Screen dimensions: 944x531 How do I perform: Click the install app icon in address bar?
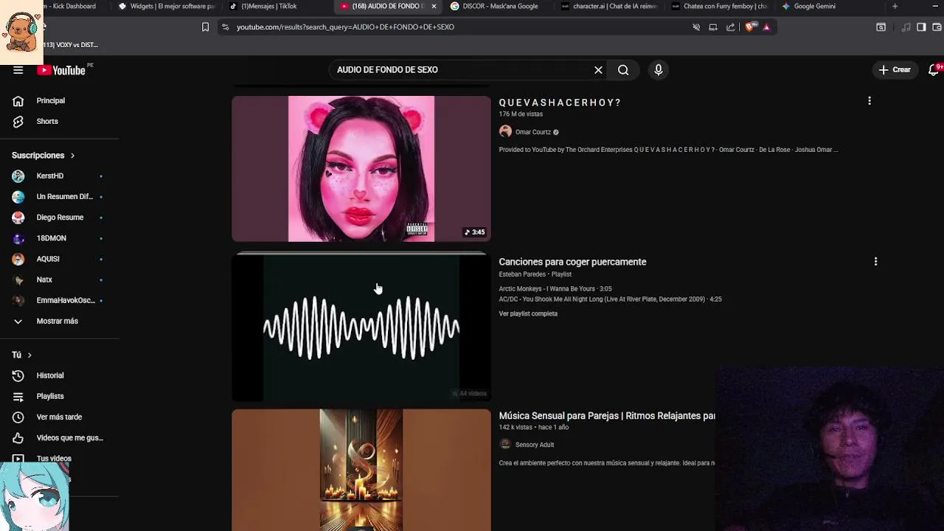click(x=712, y=27)
